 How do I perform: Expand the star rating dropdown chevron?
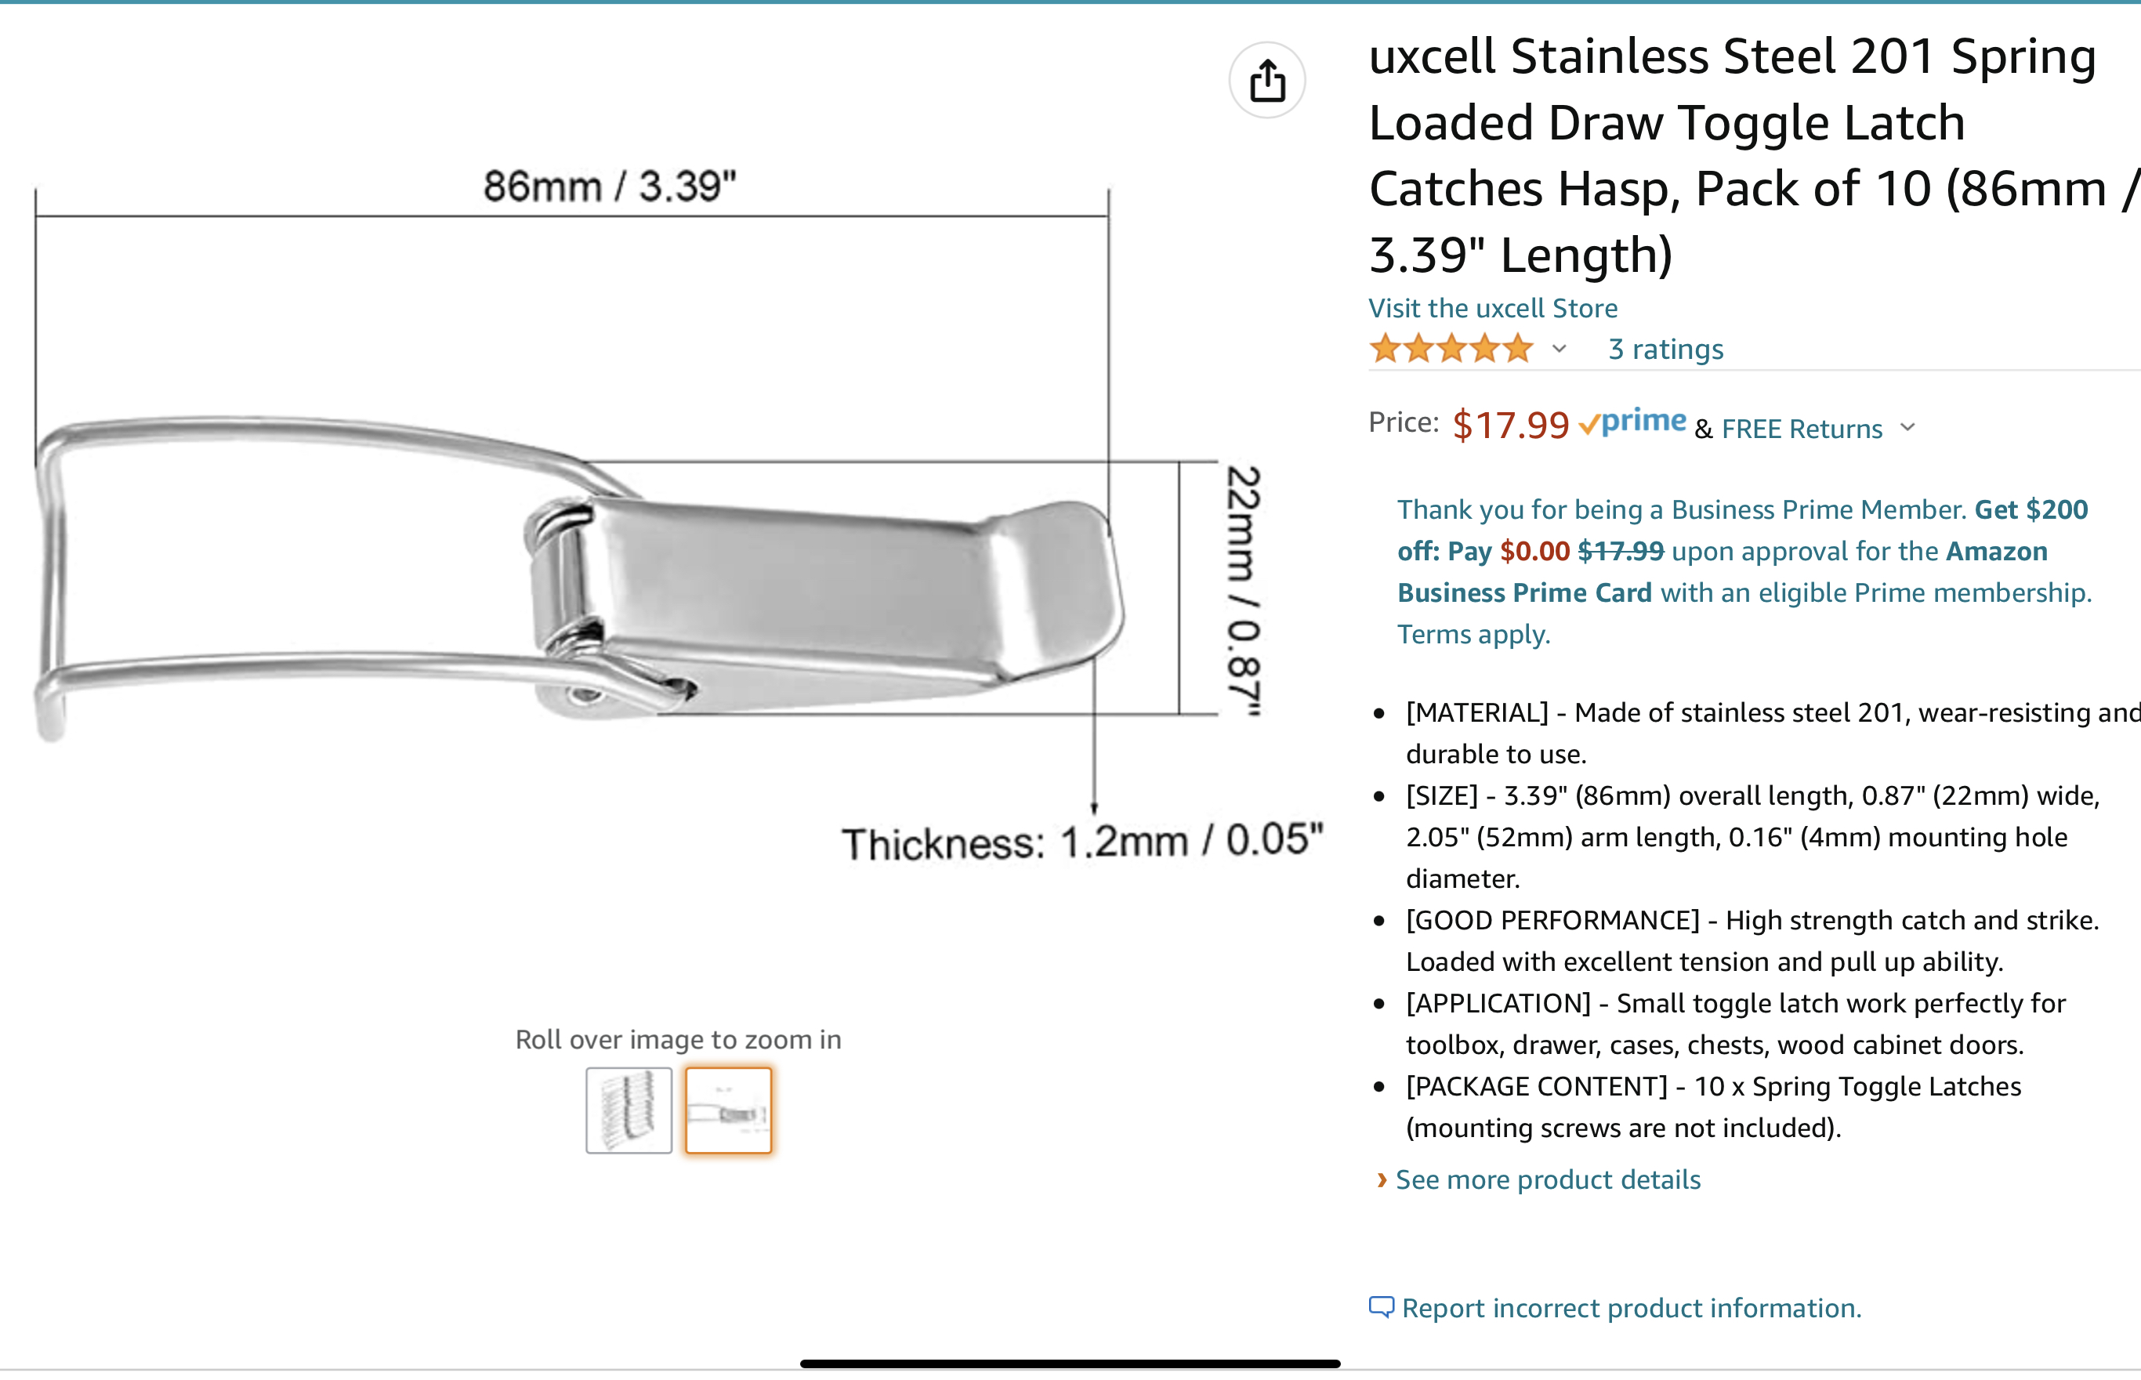(x=1560, y=349)
